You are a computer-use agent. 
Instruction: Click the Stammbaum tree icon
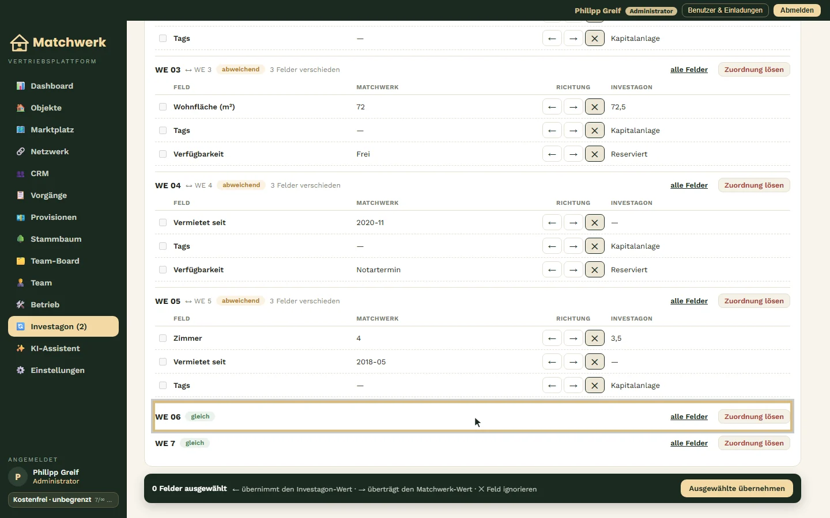pyautogui.click(x=21, y=239)
